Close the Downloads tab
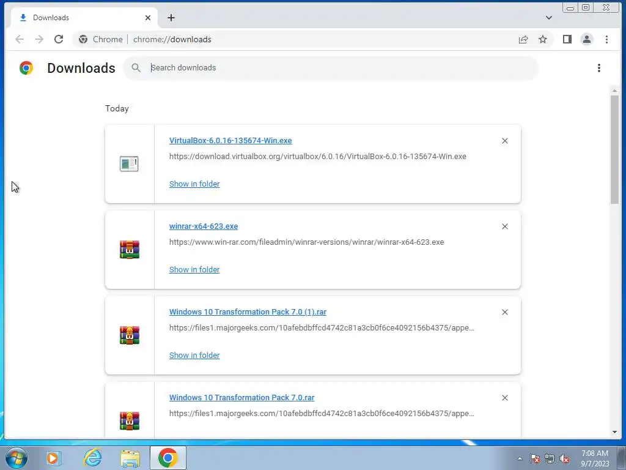Image resolution: width=626 pixels, height=470 pixels. [x=148, y=18]
